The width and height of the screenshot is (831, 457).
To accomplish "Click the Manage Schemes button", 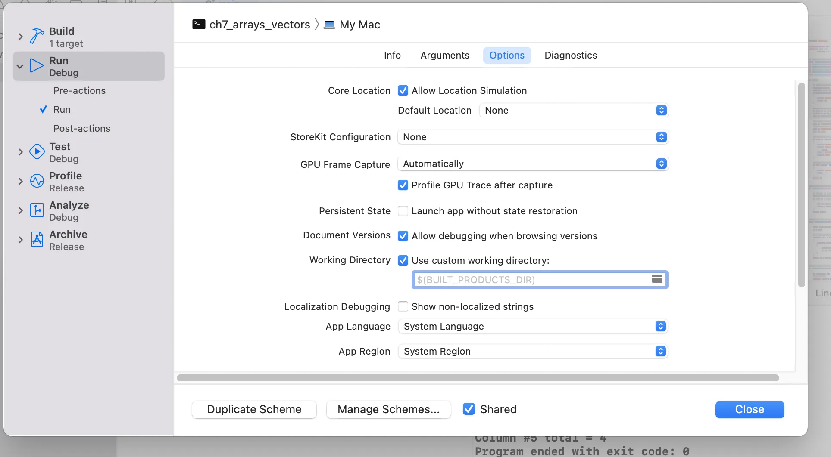I will coord(389,409).
